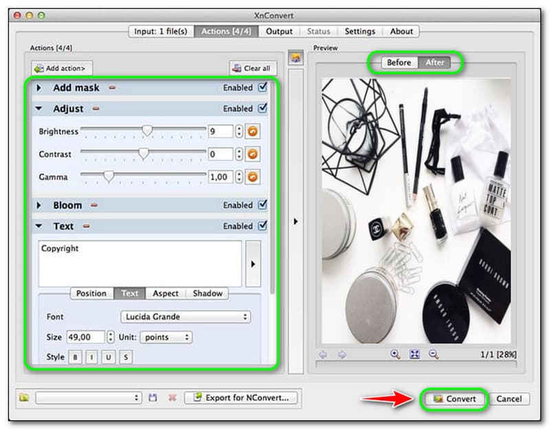Click the Brightness value field showing 9

(x=221, y=131)
